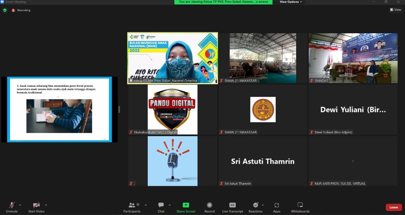Expand audio options arrow beside Unmute
405x215 pixels.
[x=20, y=205]
